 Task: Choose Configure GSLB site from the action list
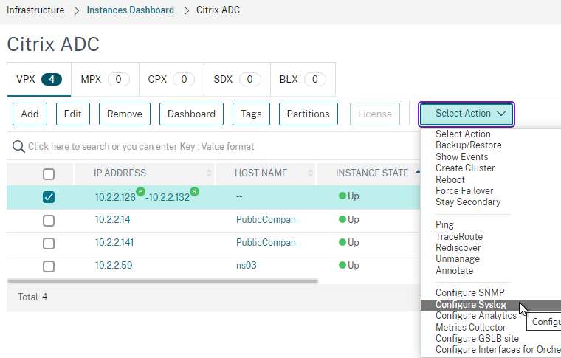coord(477,338)
